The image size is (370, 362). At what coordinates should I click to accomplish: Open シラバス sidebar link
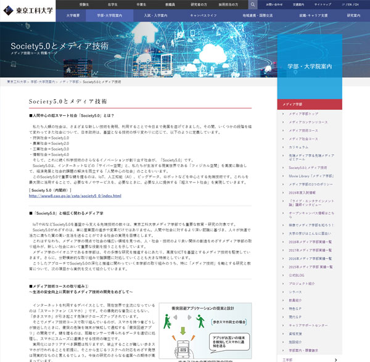295,292
